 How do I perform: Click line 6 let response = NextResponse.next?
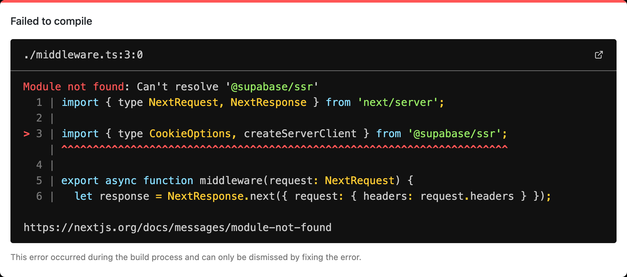point(313,196)
